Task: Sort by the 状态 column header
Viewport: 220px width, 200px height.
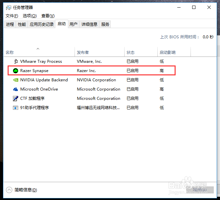Action: [141, 52]
